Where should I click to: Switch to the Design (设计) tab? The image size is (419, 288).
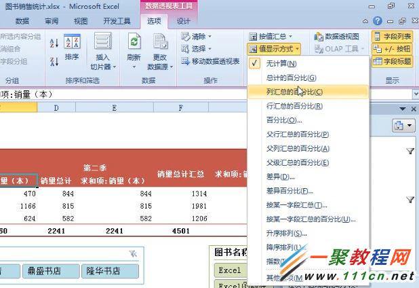pos(183,21)
